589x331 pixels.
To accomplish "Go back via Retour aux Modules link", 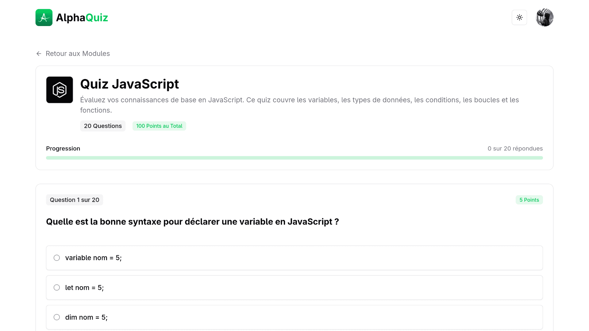I will click(x=73, y=54).
